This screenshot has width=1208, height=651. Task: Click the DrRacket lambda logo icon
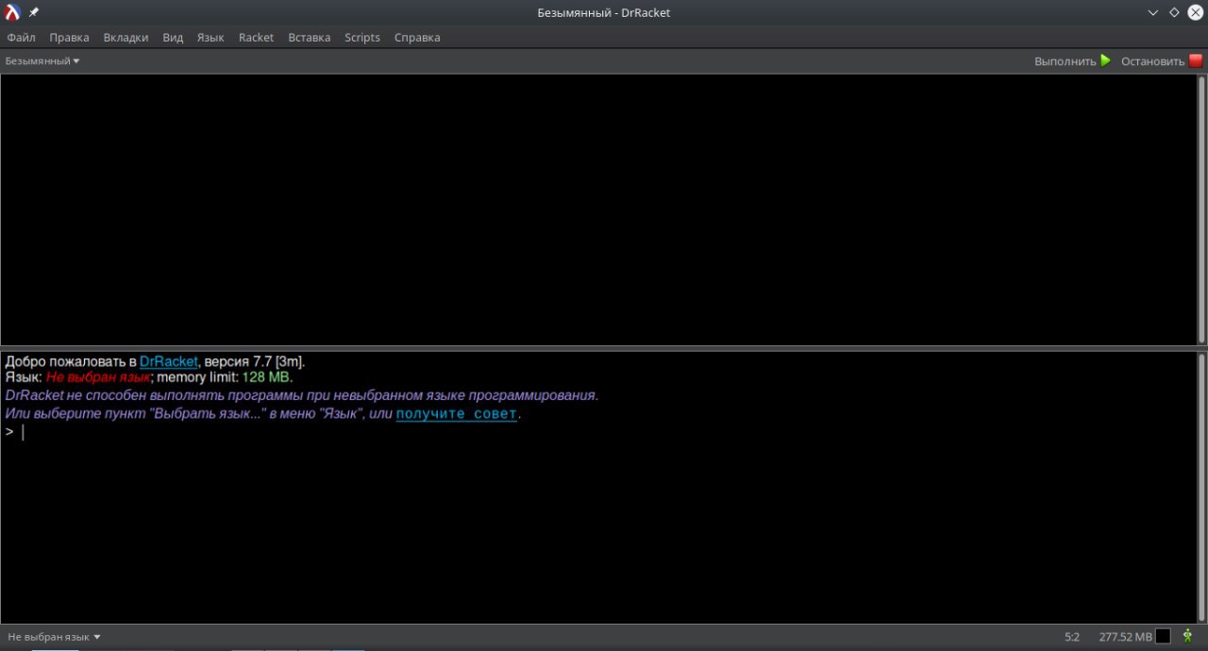tap(12, 12)
